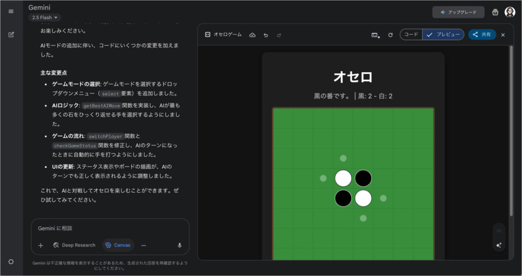Undo the last canvas change
Viewport: 522px width, 276px height.
266,35
